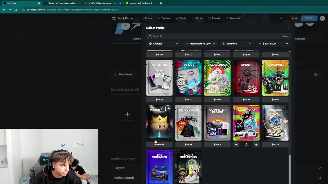The width and height of the screenshot is (328, 184).
Task: Open the Volatility dropdown
Action: point(237,44)
